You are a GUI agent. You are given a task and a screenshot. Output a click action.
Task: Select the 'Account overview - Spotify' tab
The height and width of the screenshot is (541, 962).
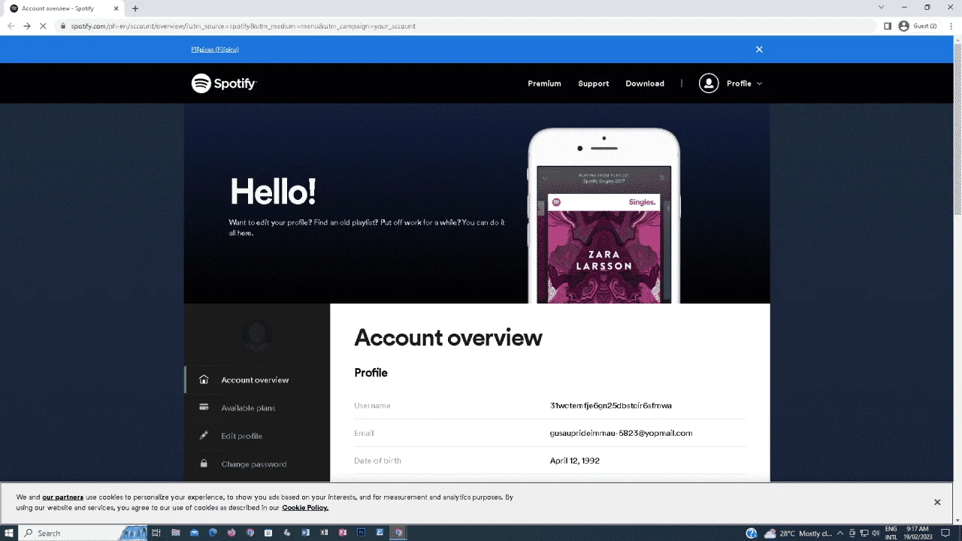tap(64, 8)
